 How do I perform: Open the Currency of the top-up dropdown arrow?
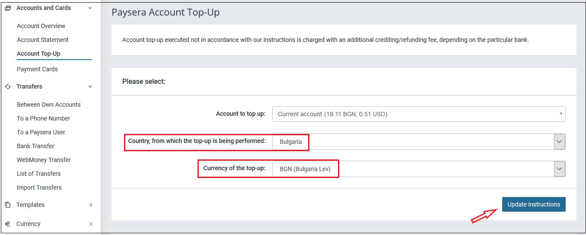click(x=560, y=169)
